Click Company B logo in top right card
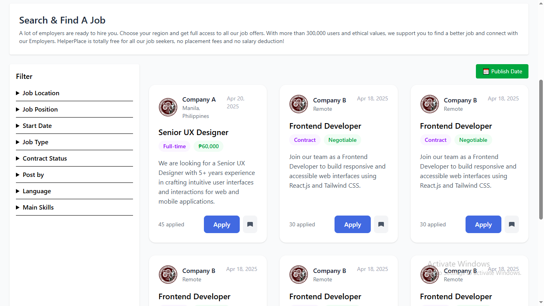Screen dimensions: 544x306 click(x=429, y=104)
